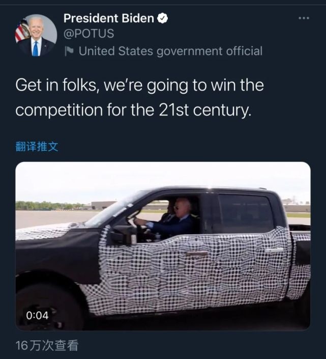This screenshot has height=359, width=326.
Task: Tap the gray flag icon beside government label
Action: [69, 51]
